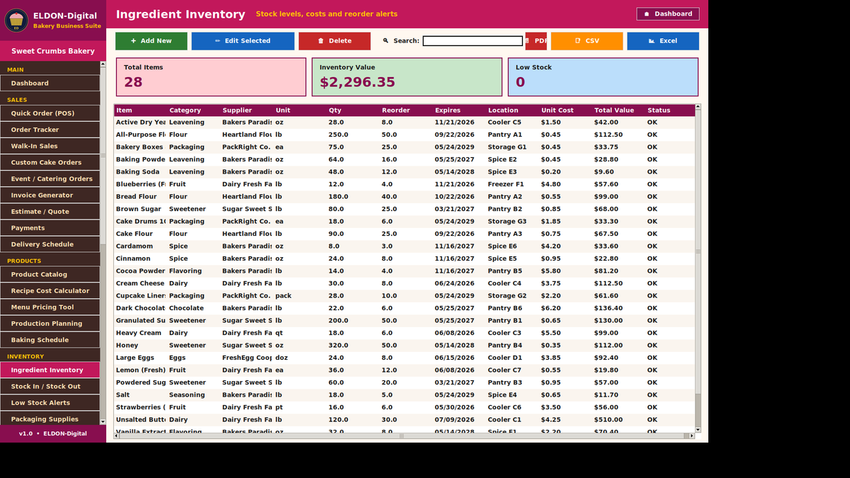Open Invoice Generator
The image size is (850, 478).
[x=50, y=195]
